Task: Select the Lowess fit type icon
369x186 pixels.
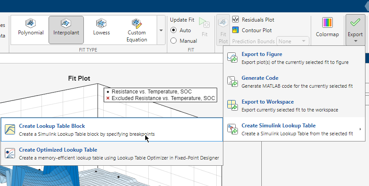Action: click(101, 23)
